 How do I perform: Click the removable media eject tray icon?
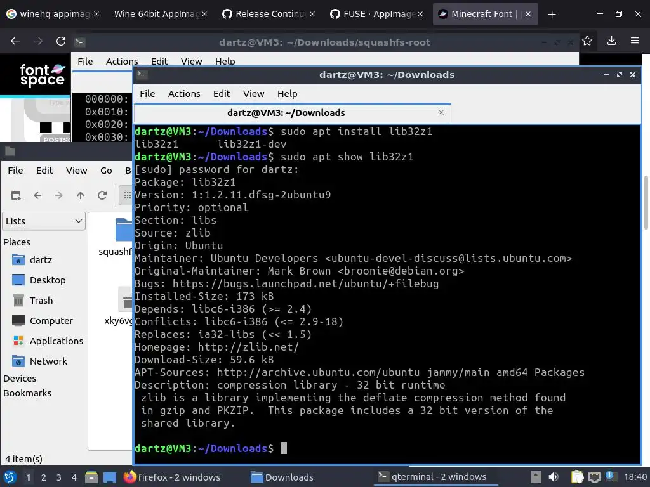pos(536,477)
